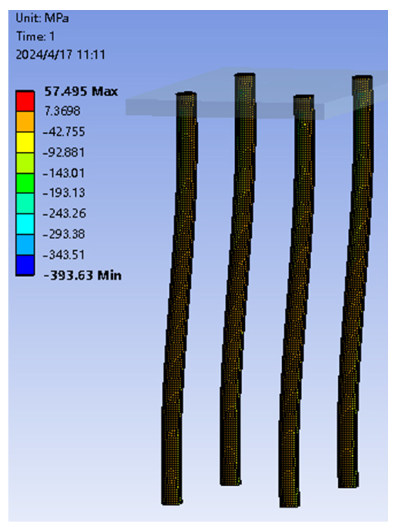The width and height of the screenshot is (395, 529).
Task: Click the red band in the legend
Action: point(25,101)
